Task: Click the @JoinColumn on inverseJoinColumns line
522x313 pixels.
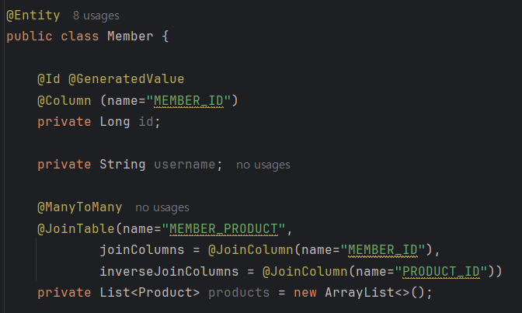Action: [x=304, y=271]
